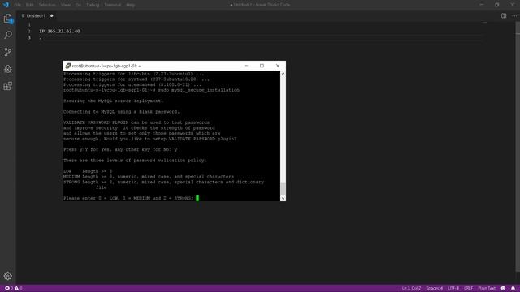Image resolution: width=520 pixels, height=292 pixels.
Task: Click the feedback smiley in status bar
Action: [503, 288]
